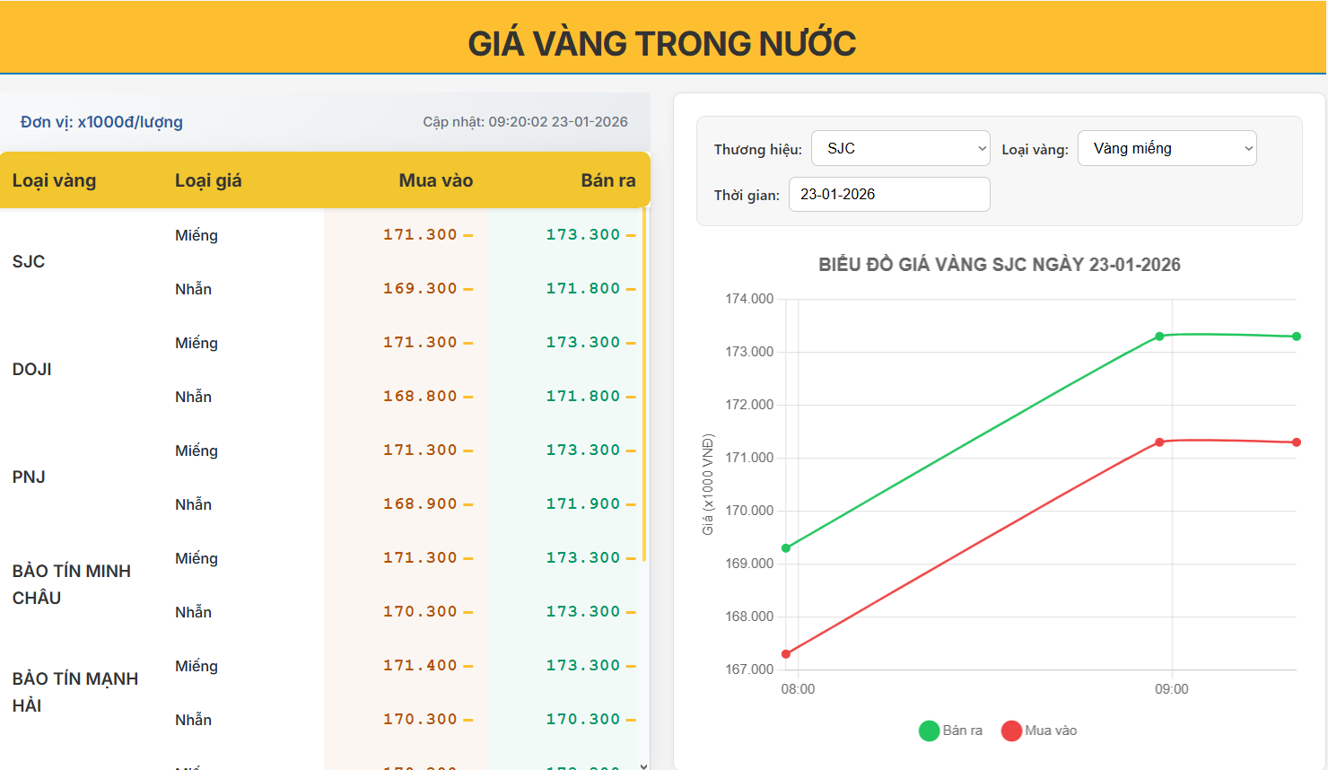1328x770 pixels.
Task: Click the red Mua vào point at 08:00
Action: 786,654
